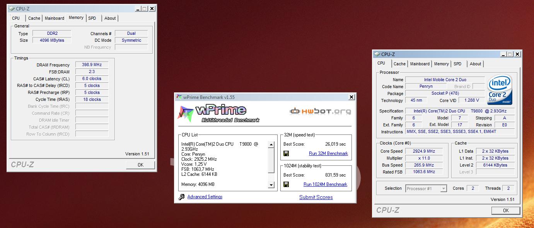534x228 pixels.
Task: Click Name field Intel Mobile Core 2 Duo
Action: pos(445,80)
